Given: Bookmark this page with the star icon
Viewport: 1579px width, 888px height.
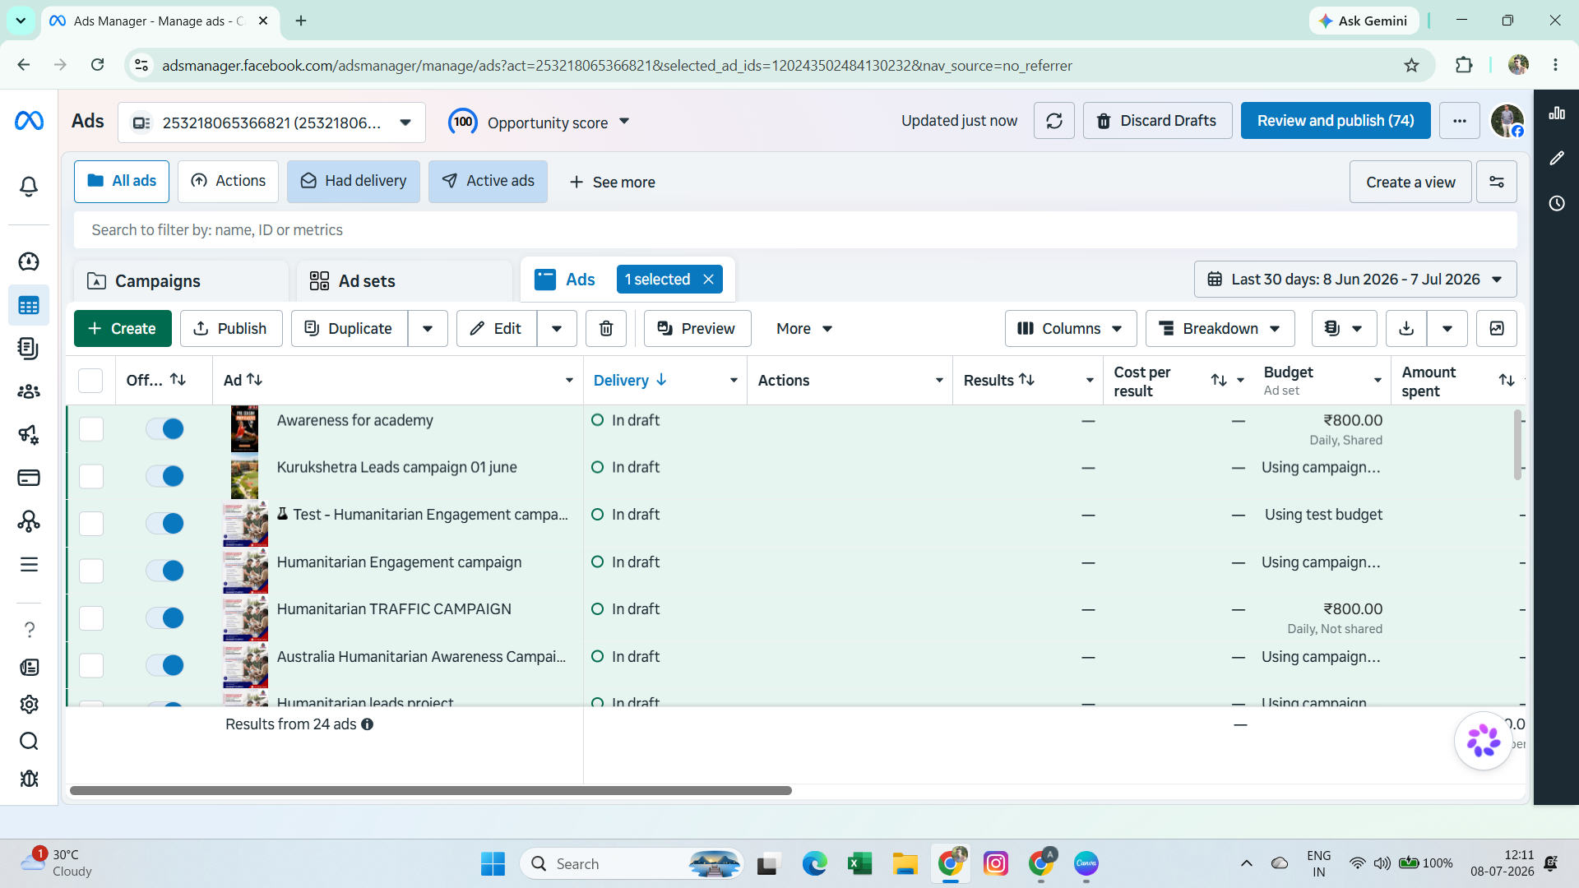Looking at the screenshot, I should click(1411, 66).
